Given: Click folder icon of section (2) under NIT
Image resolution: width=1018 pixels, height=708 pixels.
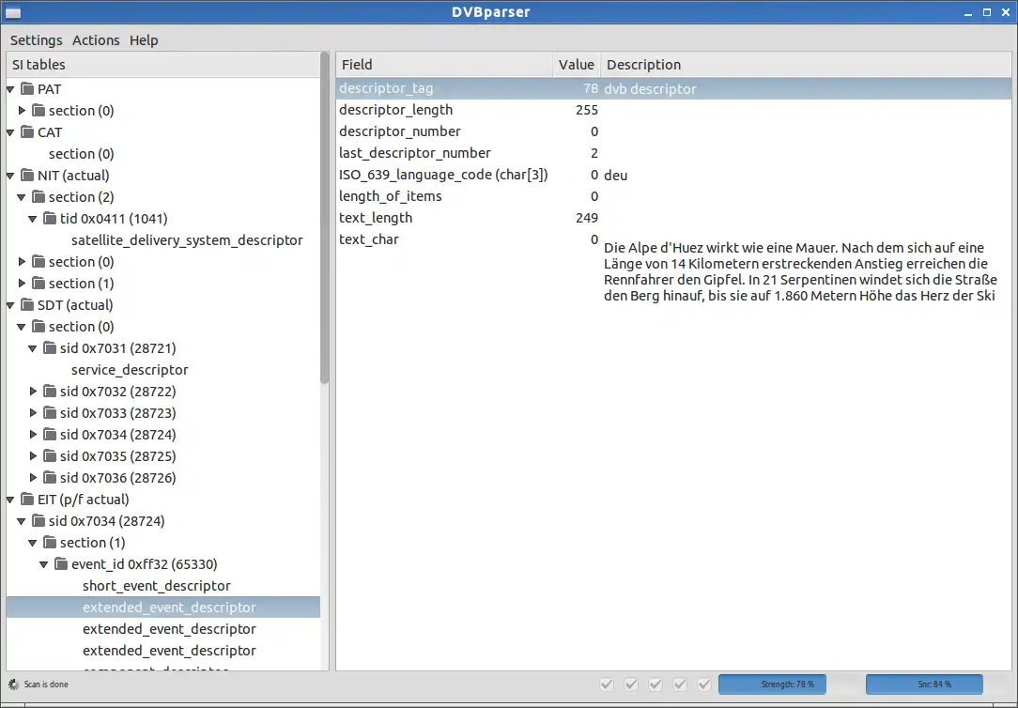Looking at the screenshot, I should (x=39, y=196).
